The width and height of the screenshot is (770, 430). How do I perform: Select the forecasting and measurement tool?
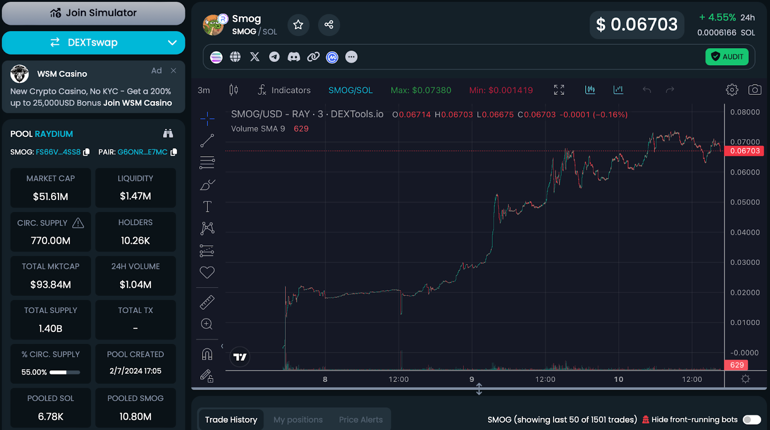(207, 250)
